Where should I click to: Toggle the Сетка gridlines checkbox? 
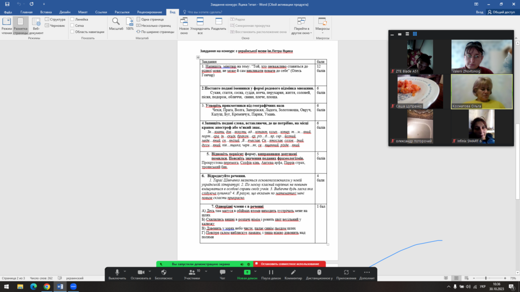point(73,25)
